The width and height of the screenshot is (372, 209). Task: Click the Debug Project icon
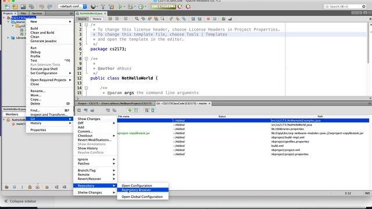click(x=130, y=6)
